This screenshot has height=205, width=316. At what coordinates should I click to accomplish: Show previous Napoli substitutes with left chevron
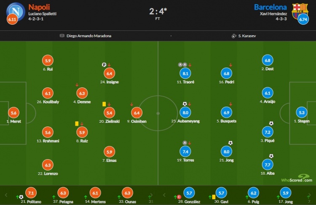point(6,195)
